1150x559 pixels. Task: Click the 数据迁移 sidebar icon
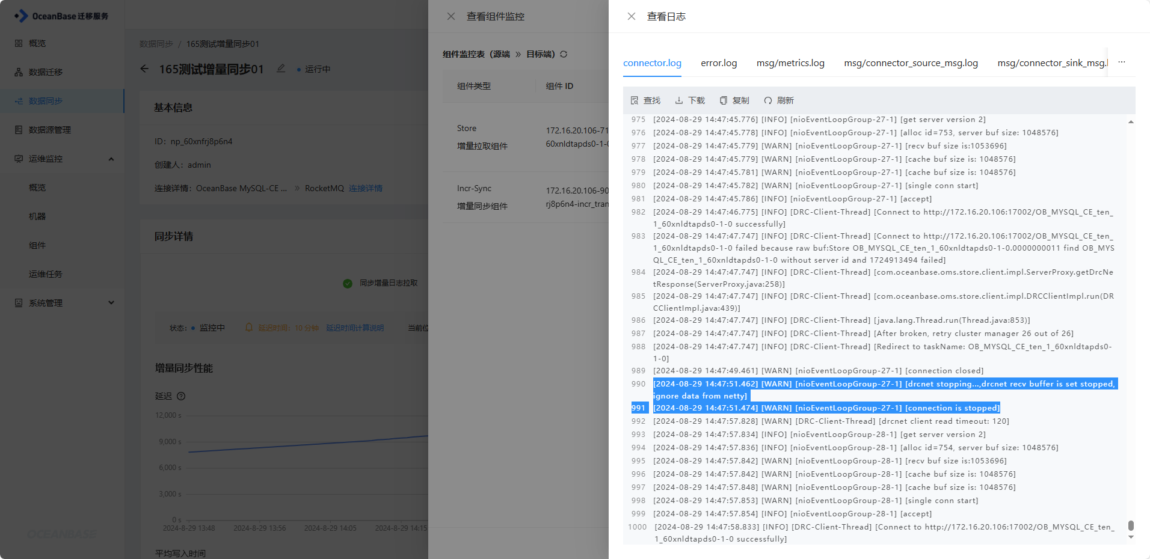(x=19, y=72)
